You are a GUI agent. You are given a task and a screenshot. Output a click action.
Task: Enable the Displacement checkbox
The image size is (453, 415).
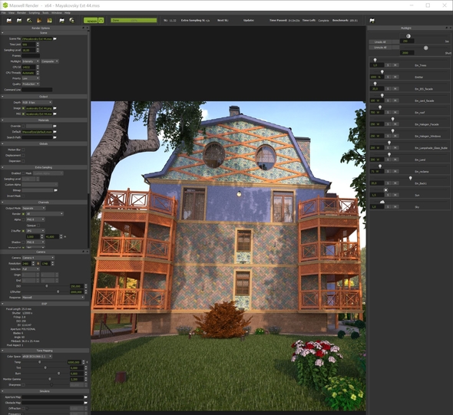pyautogui.click(x=23, y=156)
